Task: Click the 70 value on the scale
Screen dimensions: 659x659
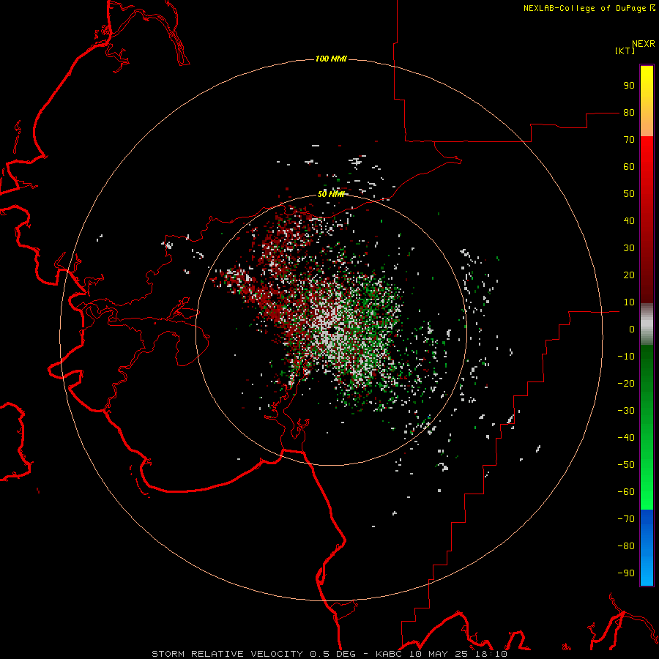Action: pyautogui.click(x=629, y=140)
